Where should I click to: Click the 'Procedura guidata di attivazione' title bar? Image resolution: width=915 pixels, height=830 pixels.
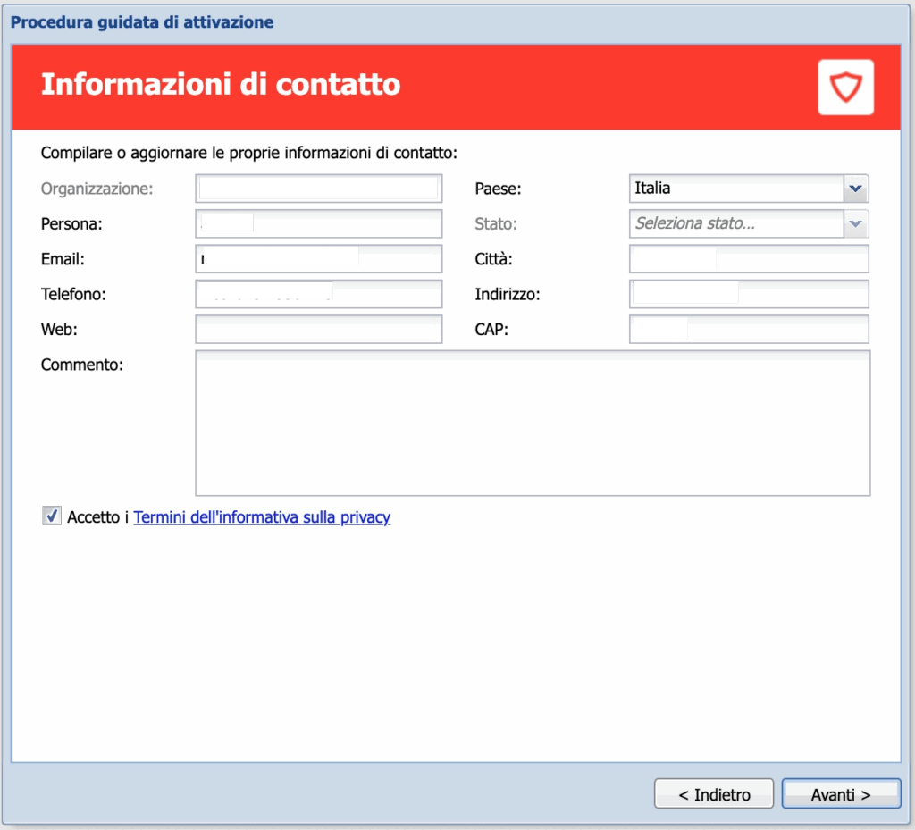tap(142, 21)
